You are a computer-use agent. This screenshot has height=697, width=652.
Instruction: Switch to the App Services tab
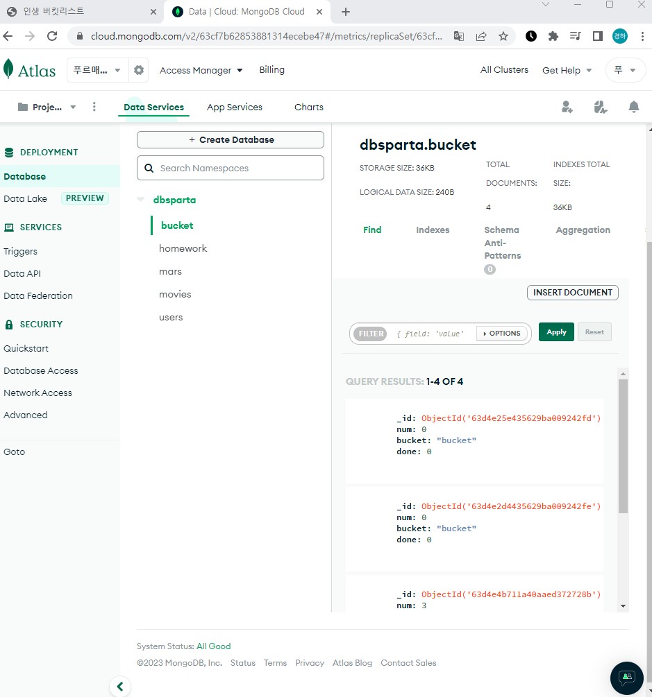235,107
